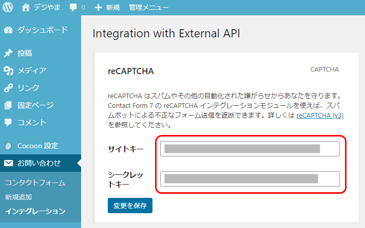Screen dimensions: 365x228
Task: Click the WordPress logo icon
Action: 8,8
